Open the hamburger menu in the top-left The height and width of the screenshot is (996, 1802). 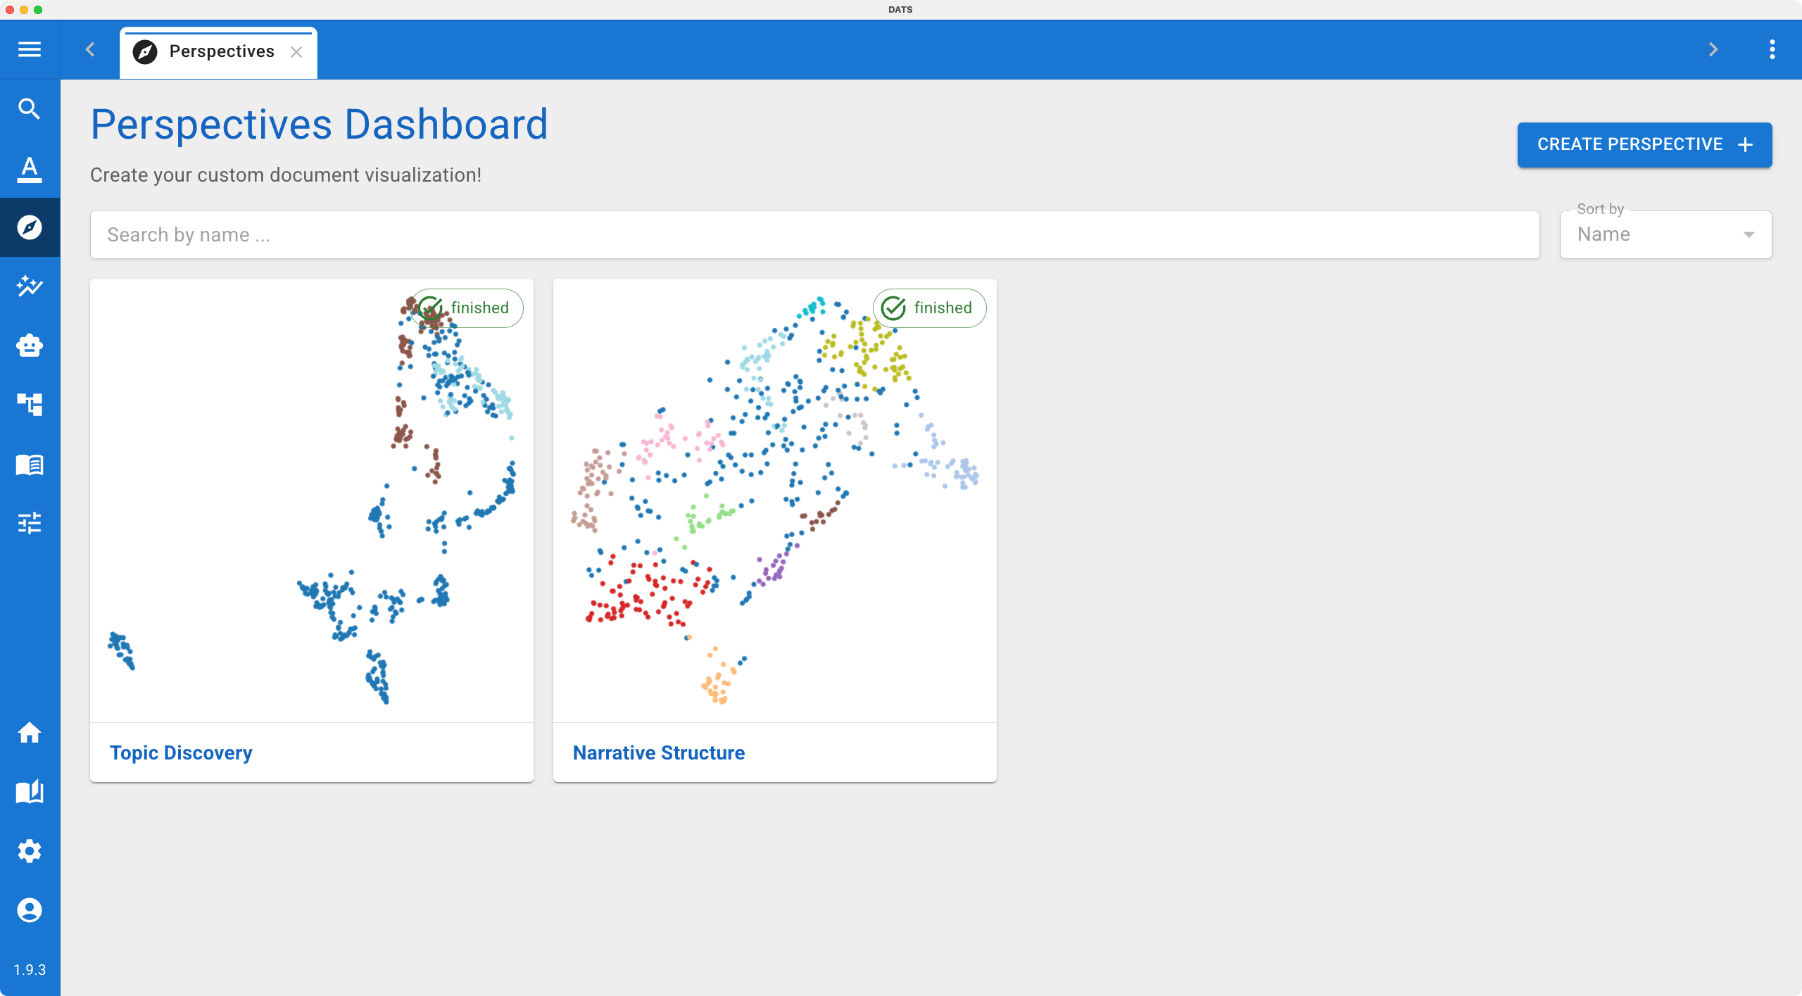pos(30,49)
